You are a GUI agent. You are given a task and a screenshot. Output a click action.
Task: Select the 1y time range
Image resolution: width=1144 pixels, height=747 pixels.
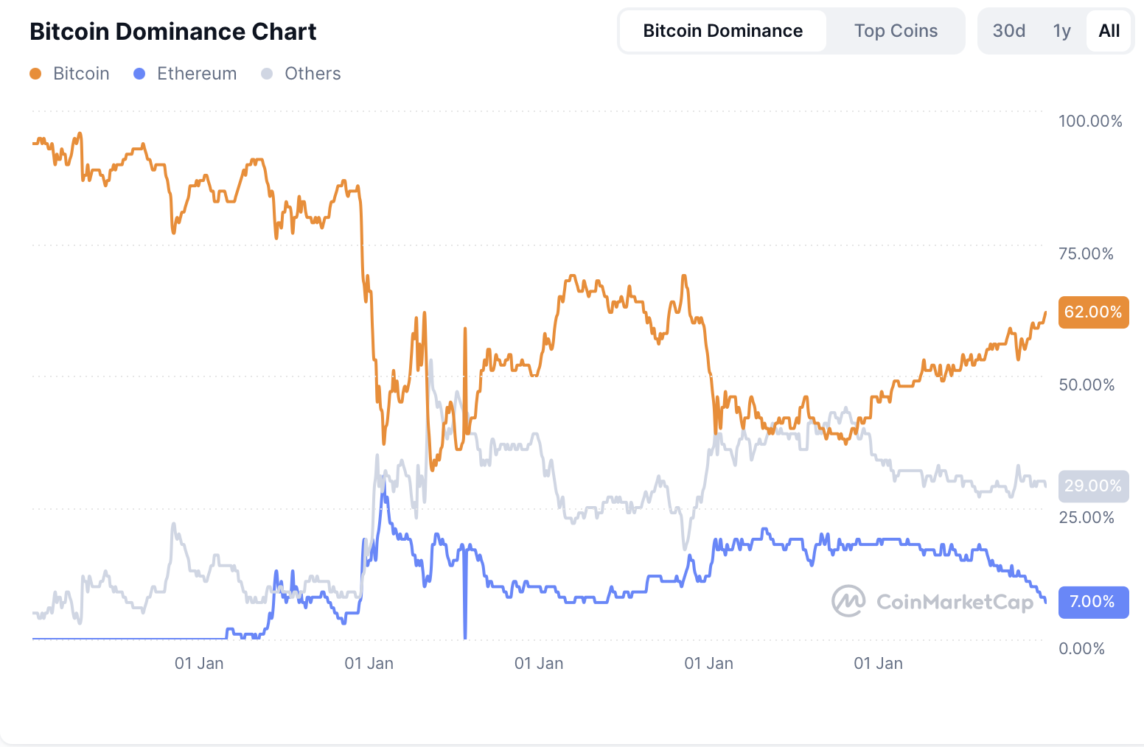coord(1061,31)
